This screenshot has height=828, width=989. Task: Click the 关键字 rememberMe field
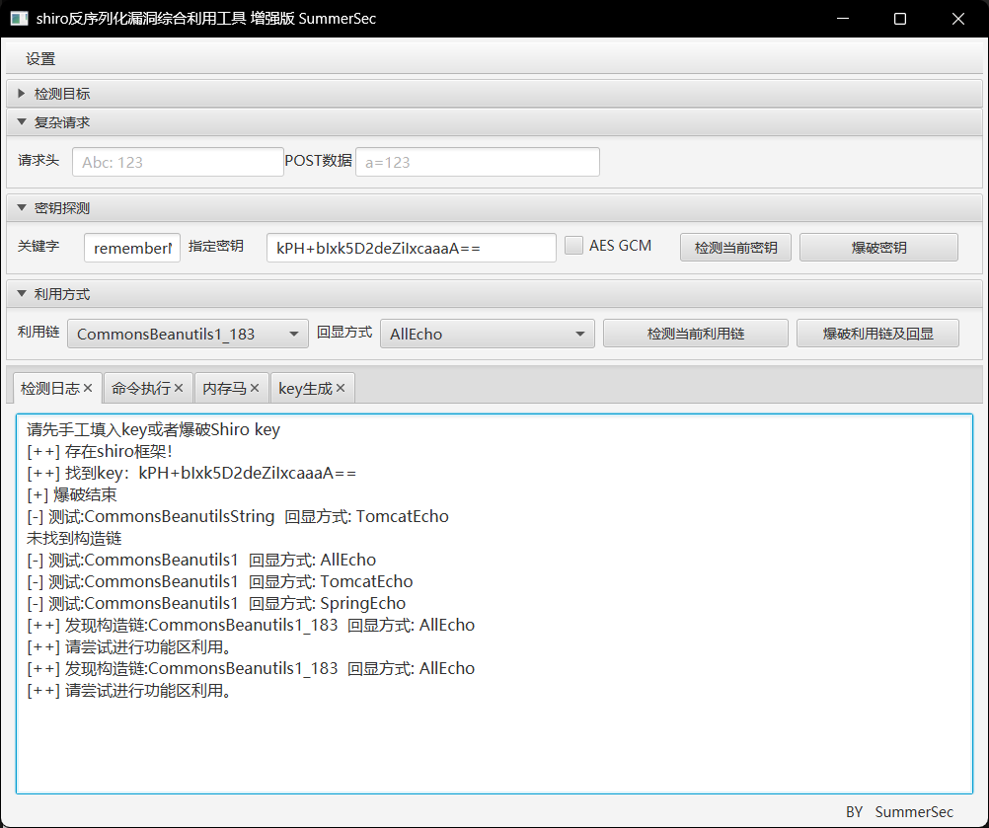coord(132,248)
